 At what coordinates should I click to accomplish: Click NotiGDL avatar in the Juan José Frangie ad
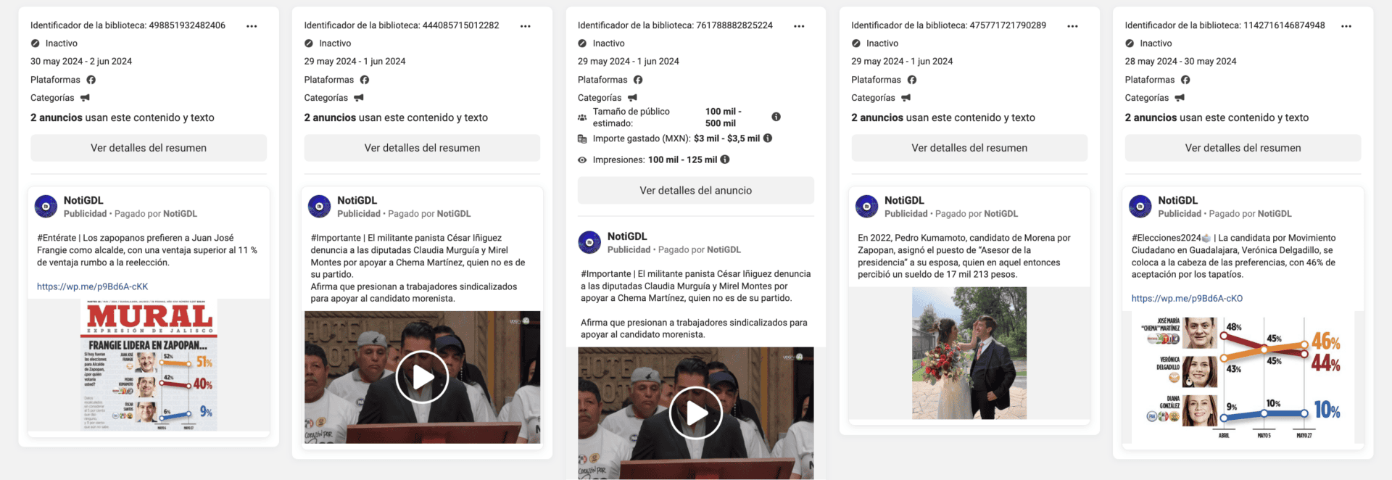coord(46,207)
